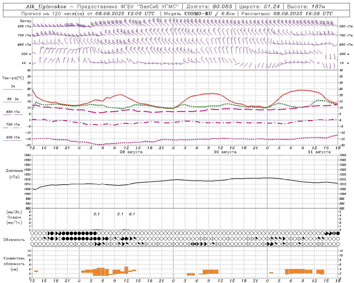Click the 850 гПа temperature legend entry

(x=13, y=112)
